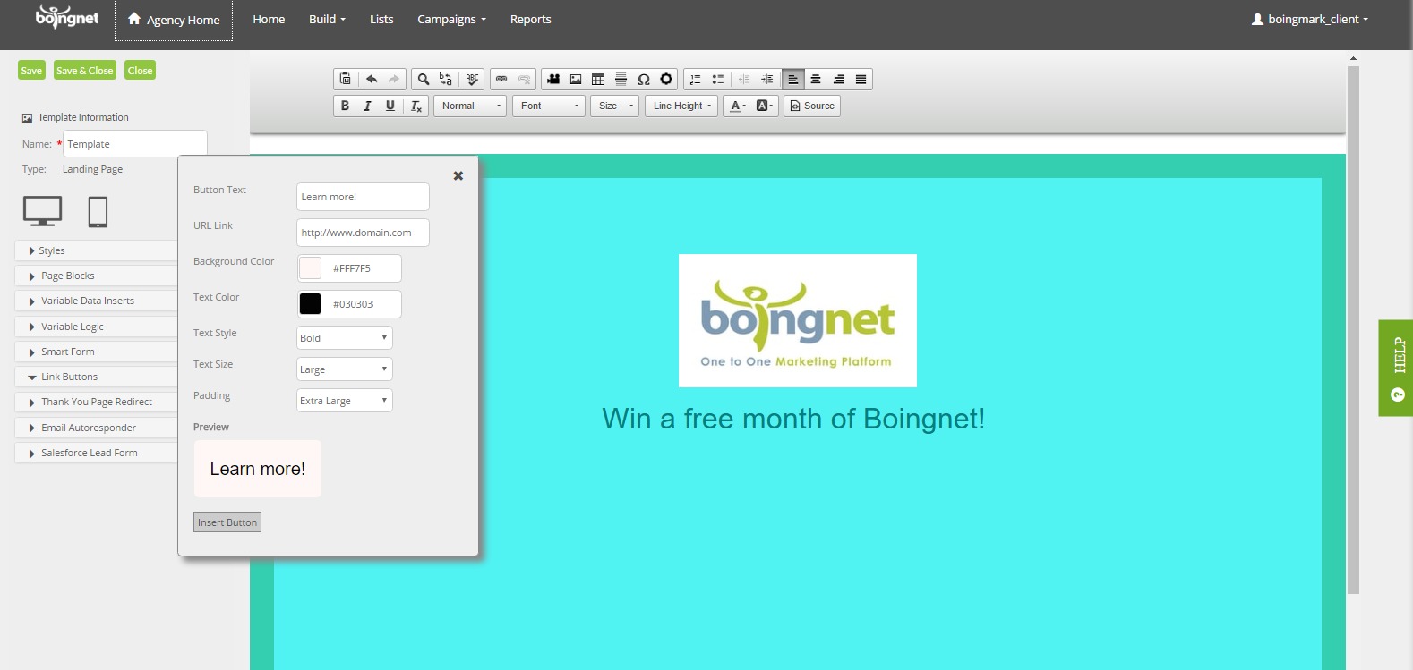Expand Variable Data Inserts

tap(97, 301)
